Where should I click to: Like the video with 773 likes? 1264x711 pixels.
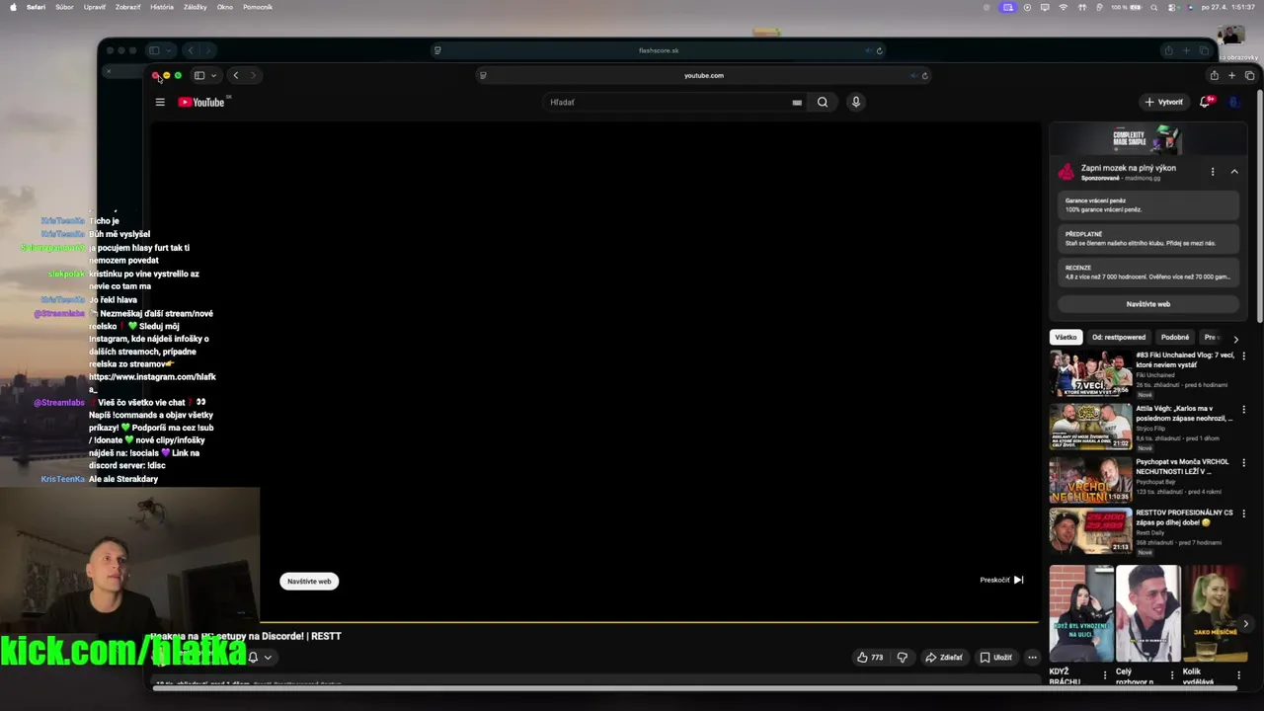point(870,657)
